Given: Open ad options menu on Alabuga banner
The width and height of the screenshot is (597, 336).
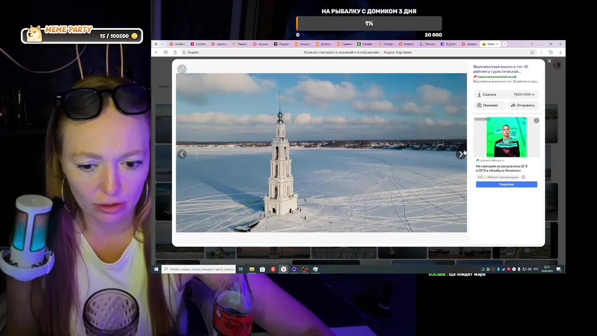Looking at the screenshot, I should click(536, 120).
